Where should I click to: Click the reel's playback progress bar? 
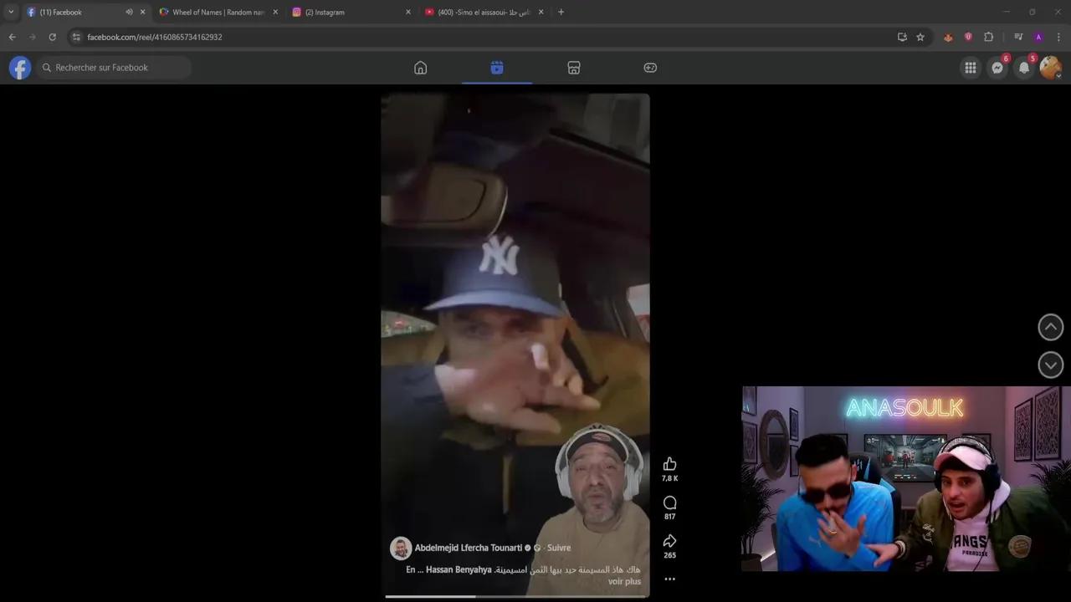pos(515,595)
